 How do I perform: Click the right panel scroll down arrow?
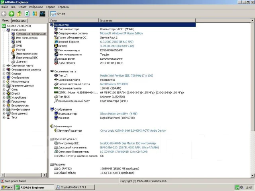252,175
